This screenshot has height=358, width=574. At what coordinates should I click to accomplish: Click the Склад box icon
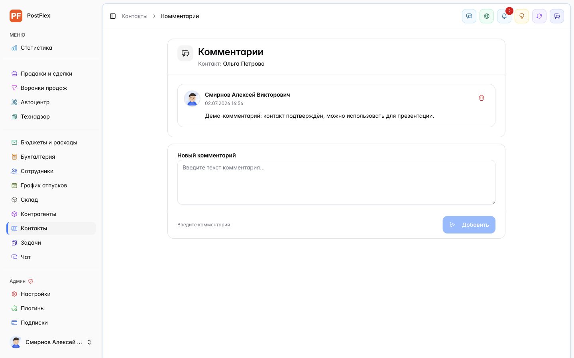click(14, 200)
